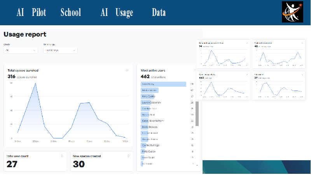Click the Total spaces launched title
Image resolution: width=311 pixels, height=175 pixels.
tap(23, 70)
